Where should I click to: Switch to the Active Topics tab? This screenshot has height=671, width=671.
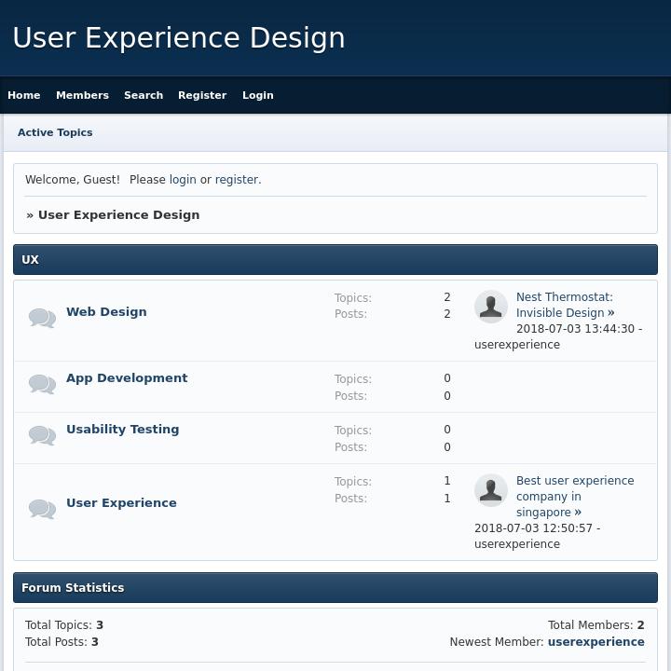click(55, 132)
